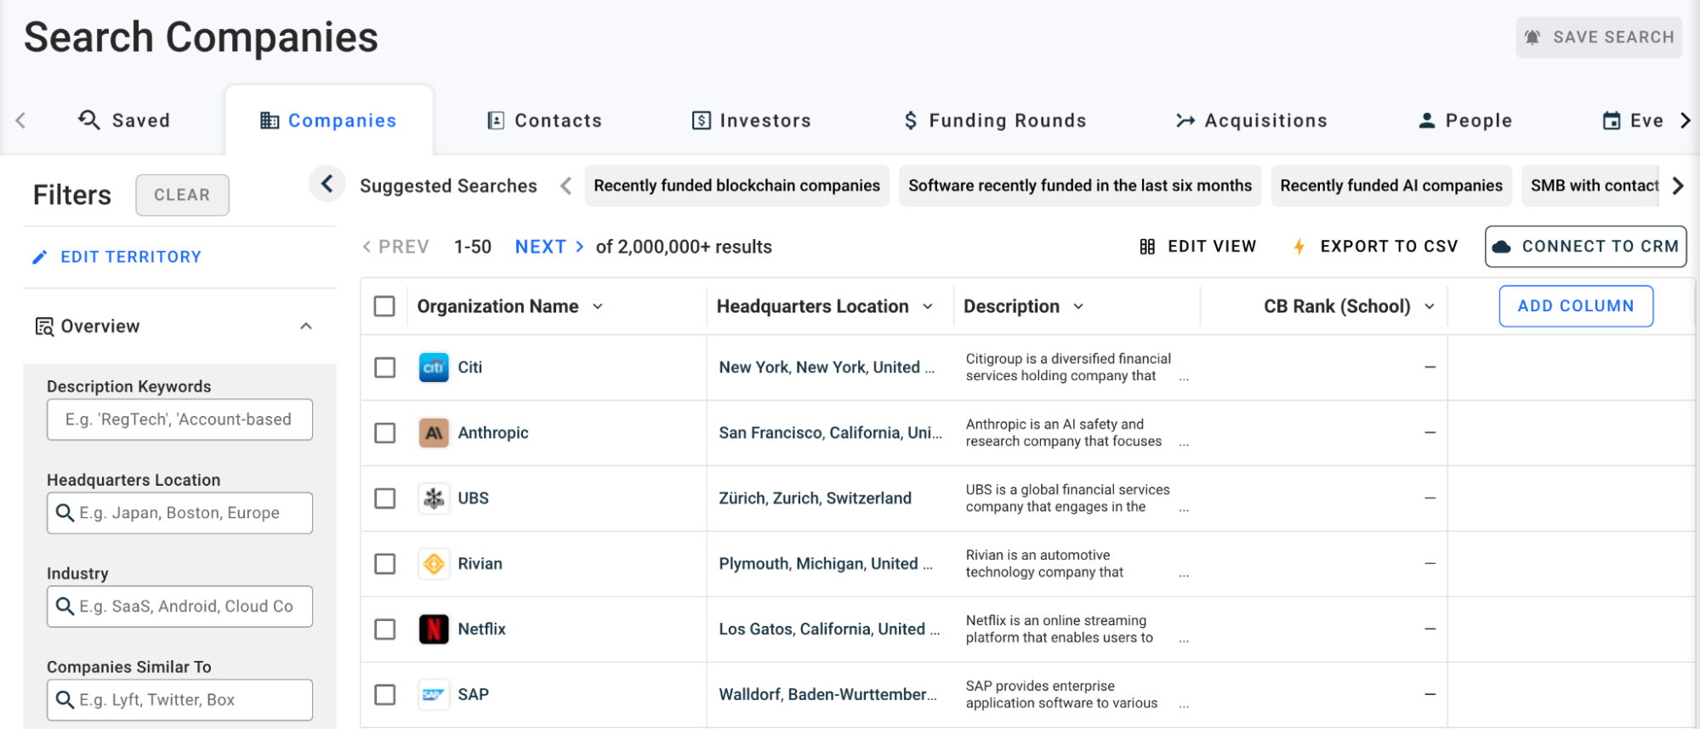Switch to the Saved tab
The width and height of the screenshot is (1700, 729).
pos(124,121)
